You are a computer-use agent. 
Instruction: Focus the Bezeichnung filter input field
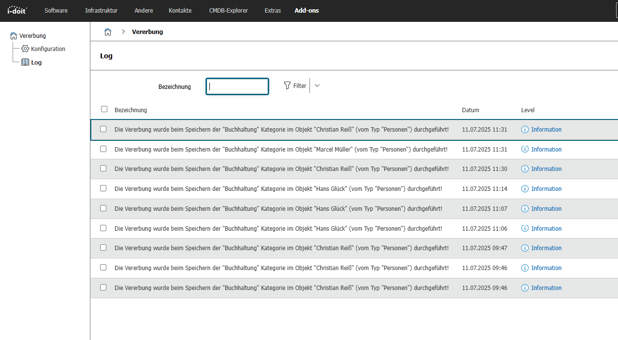tap(237, 86)
